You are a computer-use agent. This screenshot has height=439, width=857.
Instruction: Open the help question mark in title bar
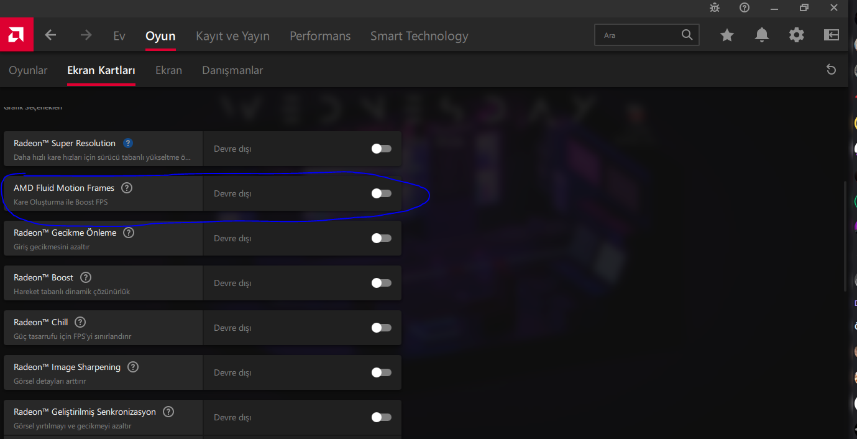coord(745,7)
